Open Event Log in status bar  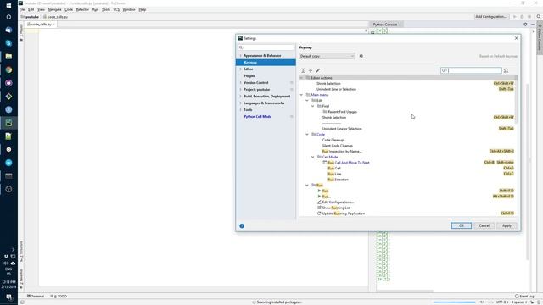[x=524, y=296]
